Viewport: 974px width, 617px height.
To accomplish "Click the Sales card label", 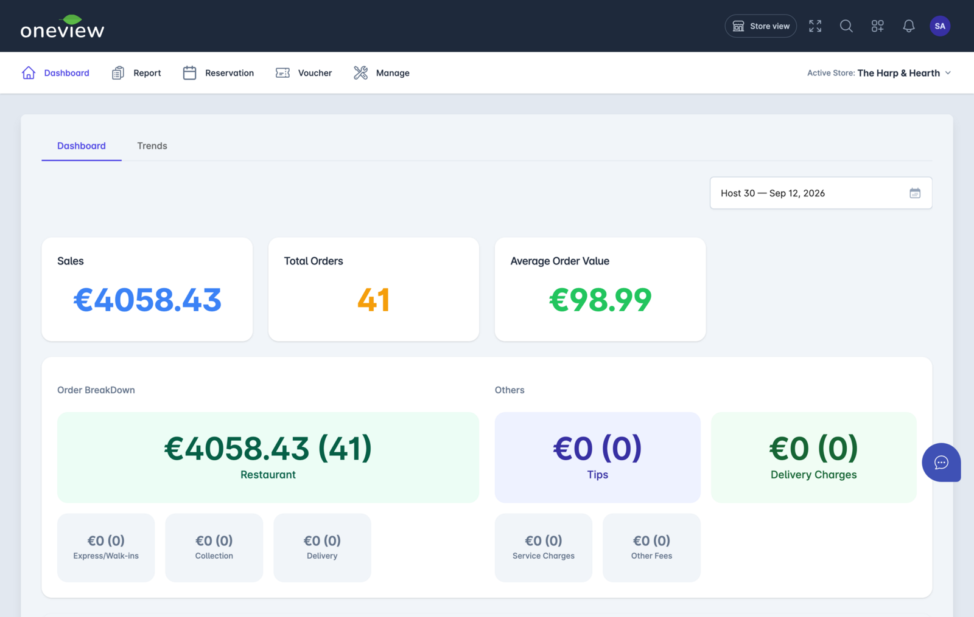I will tap(71, 261).
